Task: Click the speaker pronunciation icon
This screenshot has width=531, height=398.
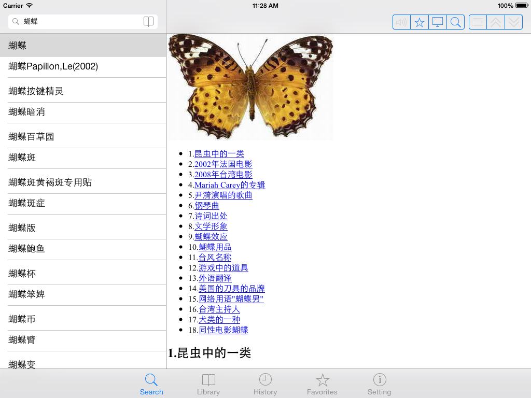Action: (x=401, y=22)
